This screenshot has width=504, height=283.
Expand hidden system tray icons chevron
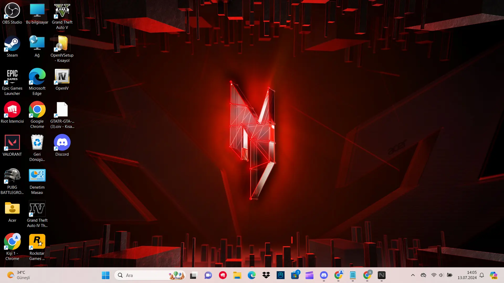(x=413, y=275)
